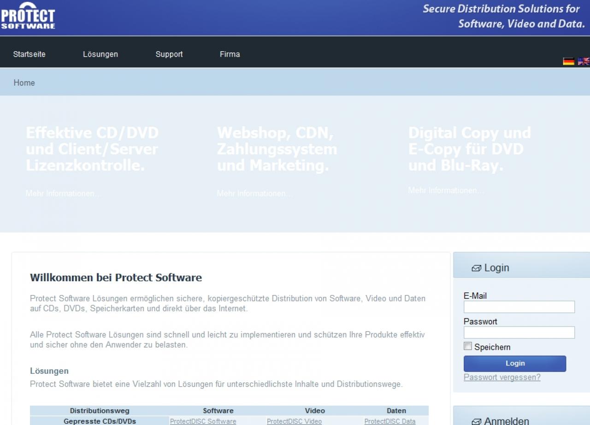Open the Support menu item
Screen dimensions: 590x425
(x=169, y=54)
